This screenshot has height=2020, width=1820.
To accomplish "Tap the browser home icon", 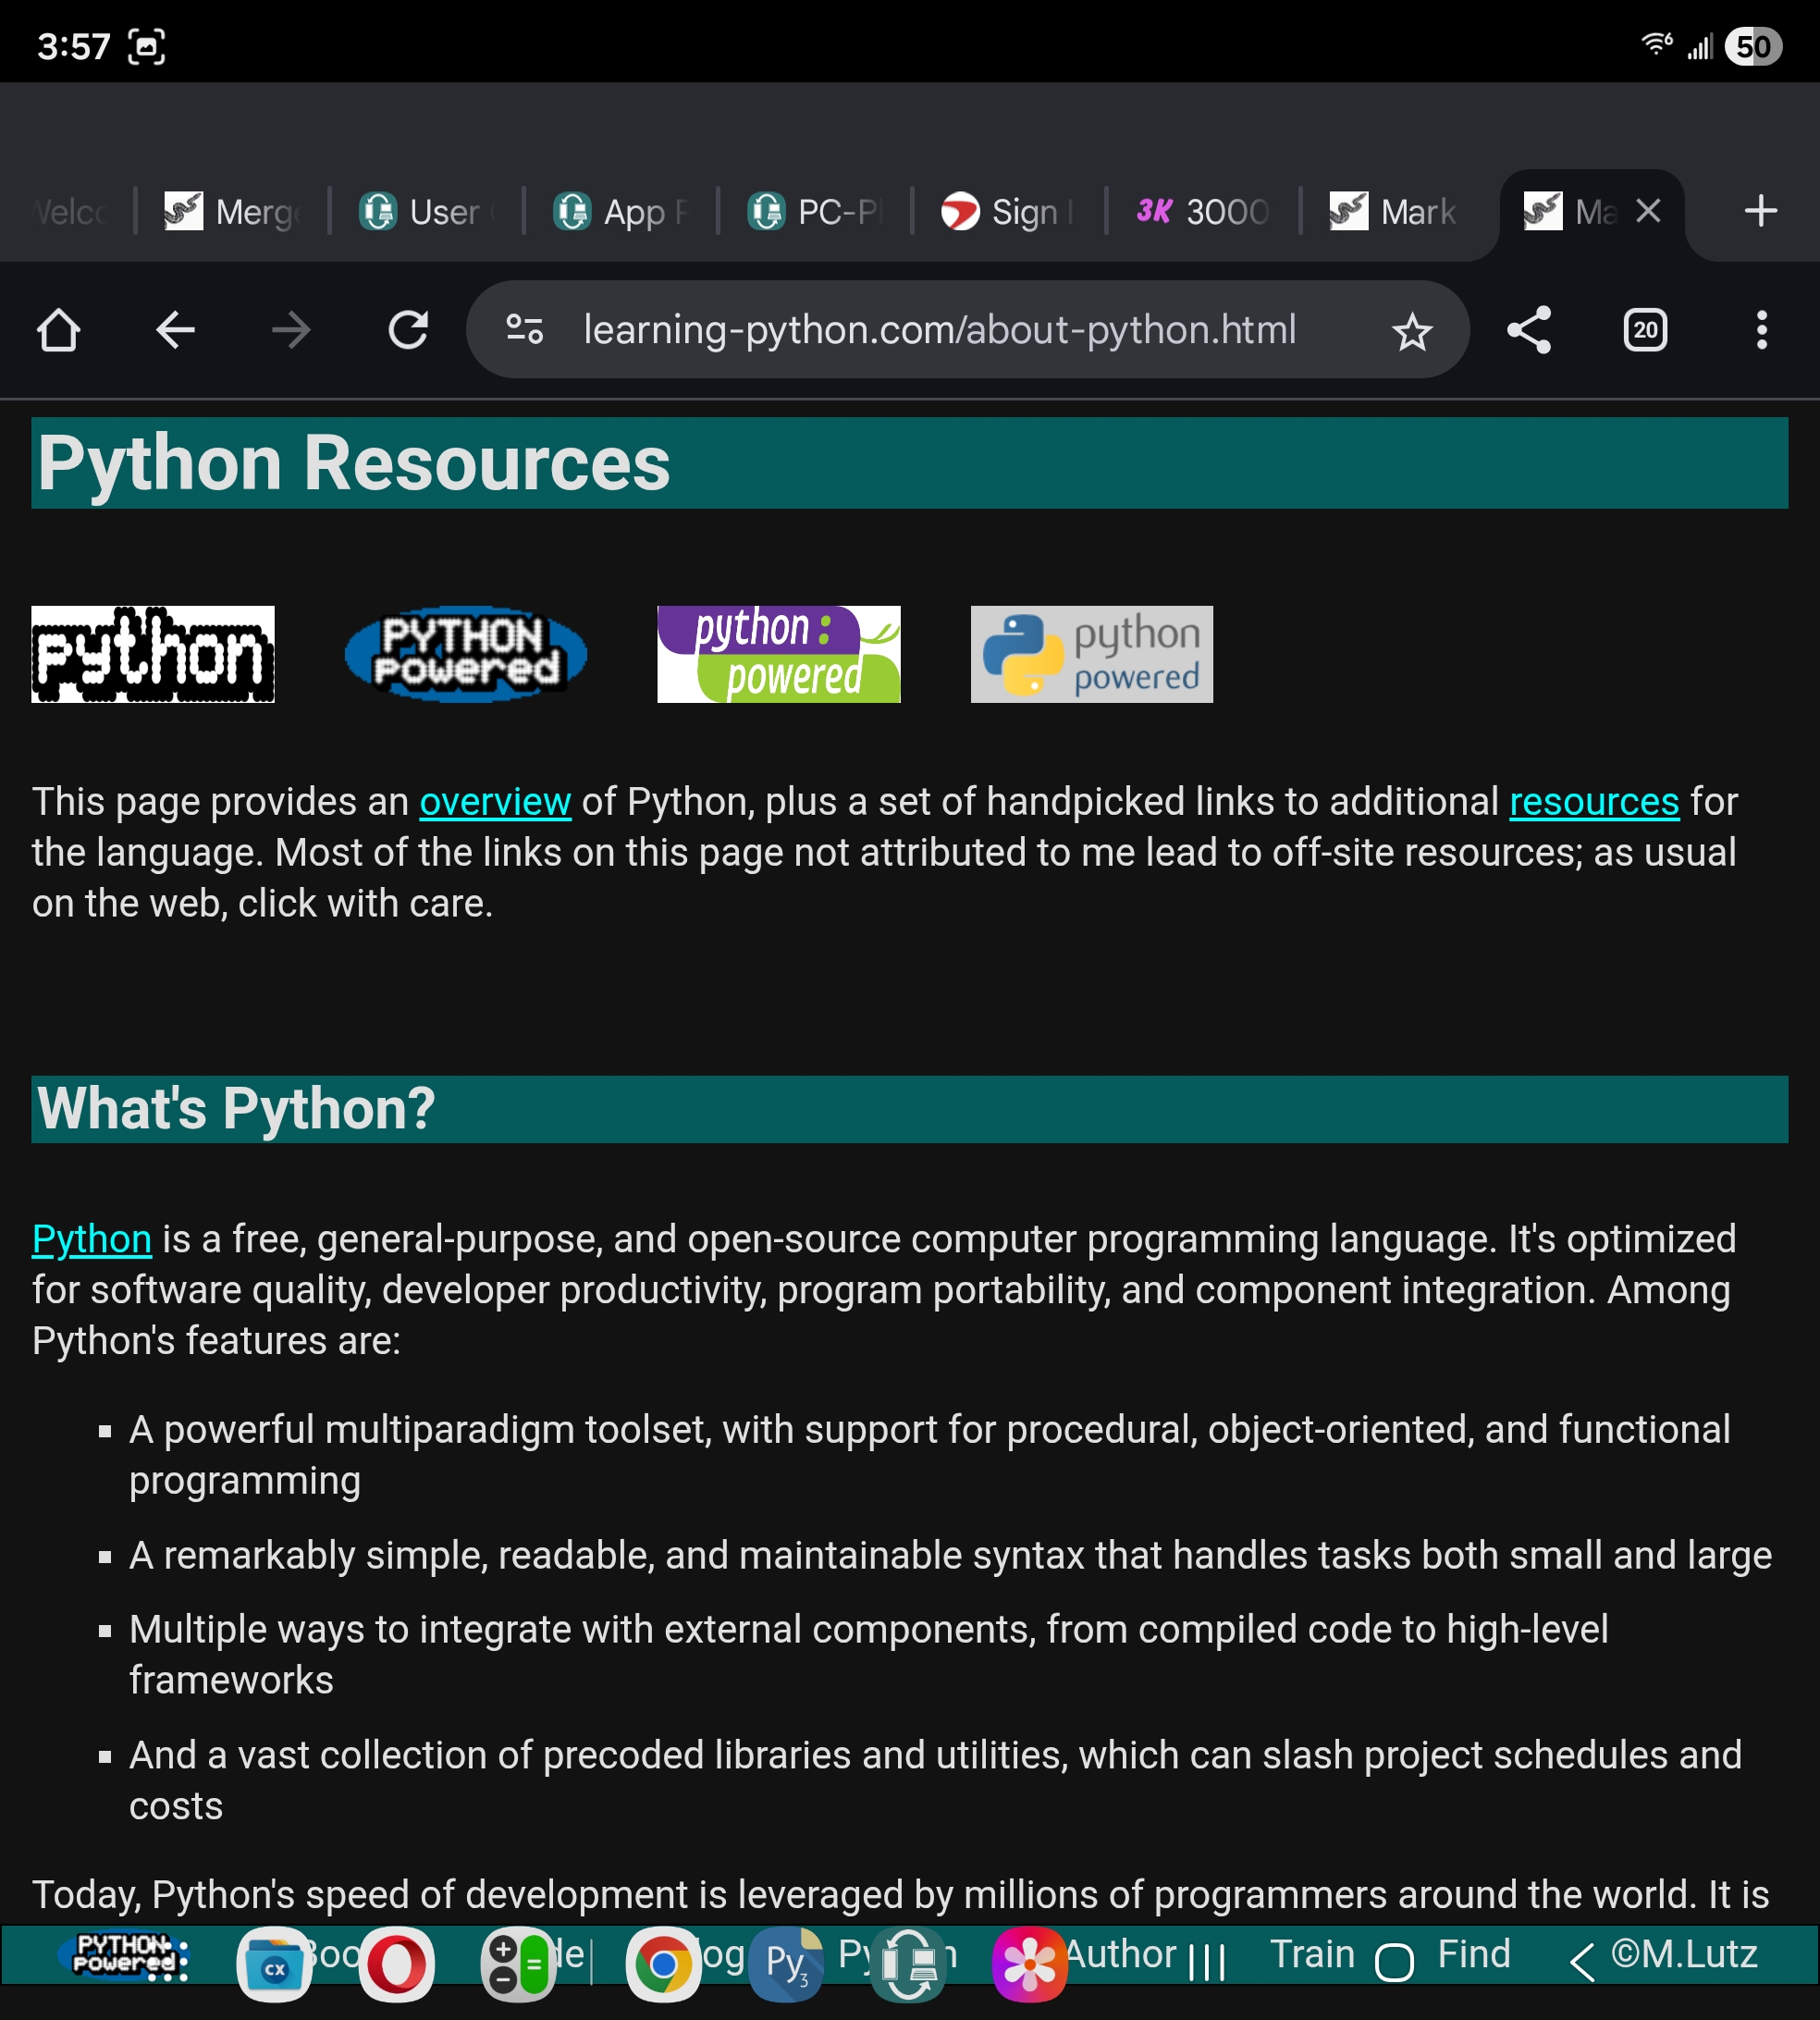I will pos(58,330).
